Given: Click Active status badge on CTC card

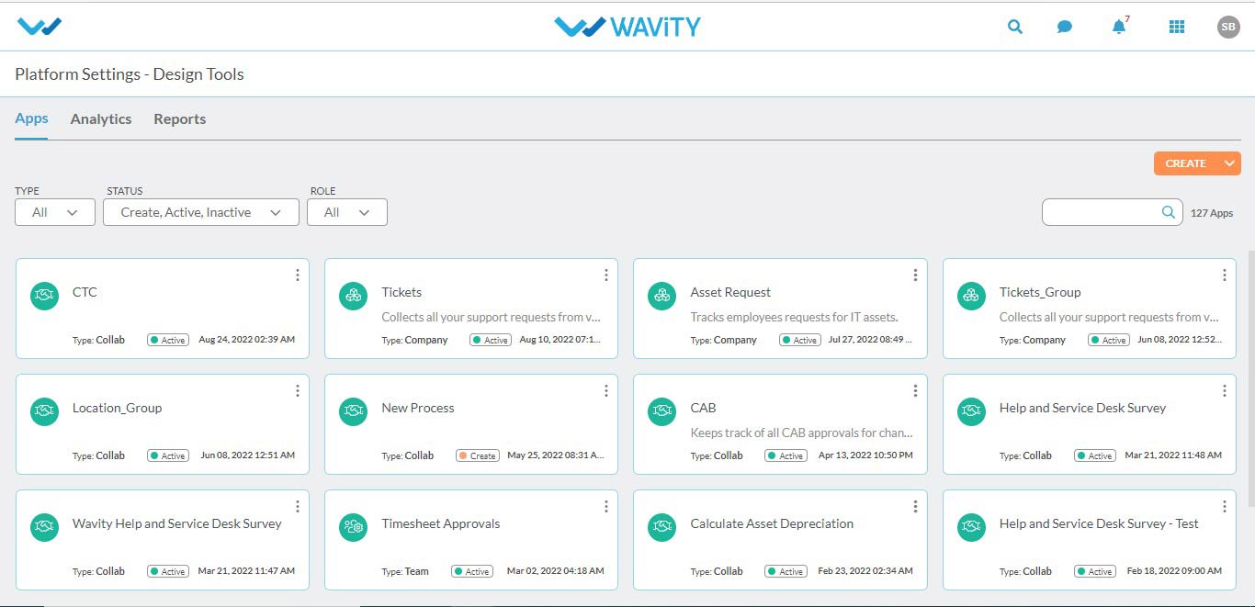Looking at the screenshot, I should click(168, 340).
